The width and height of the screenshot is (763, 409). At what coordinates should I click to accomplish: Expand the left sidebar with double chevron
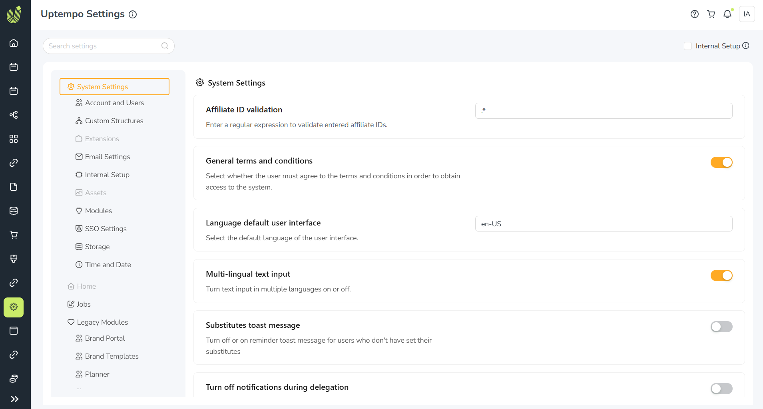point(14,399)
